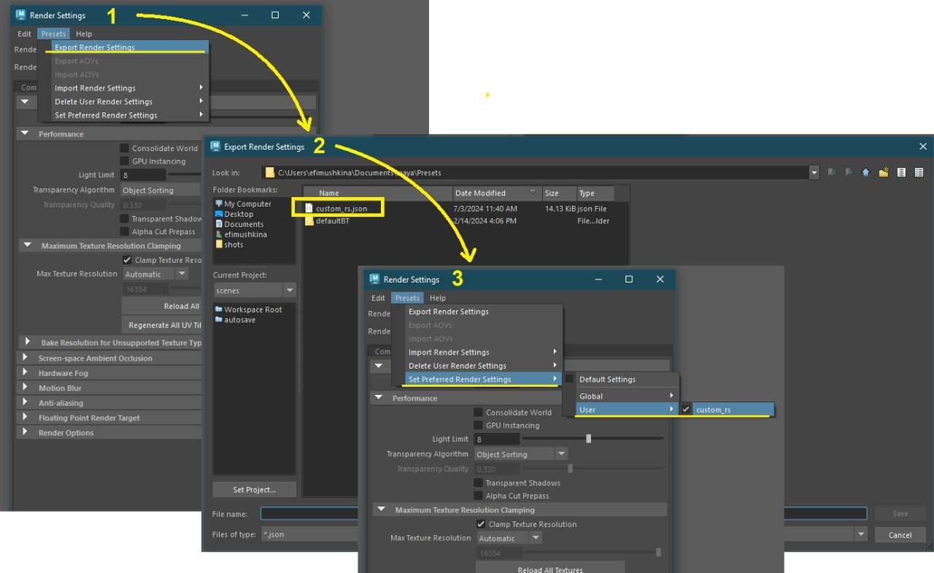The image size is (934, 573).
Task: Toggle the Consolidate World checkbox in window 1
Action: (125, 148)
